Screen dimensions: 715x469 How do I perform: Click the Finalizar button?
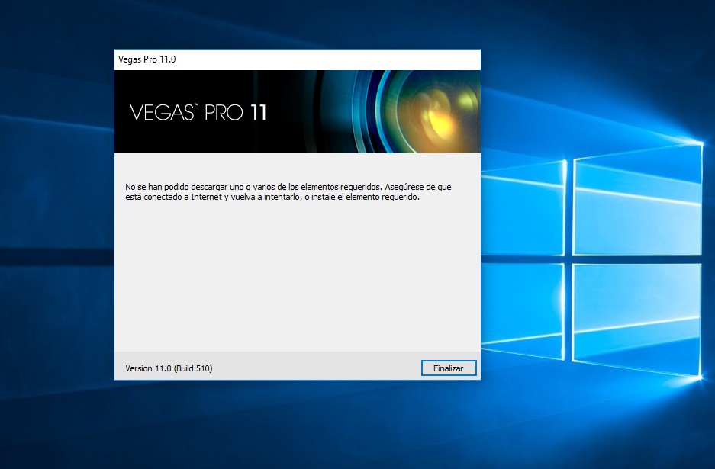[449, 368]
